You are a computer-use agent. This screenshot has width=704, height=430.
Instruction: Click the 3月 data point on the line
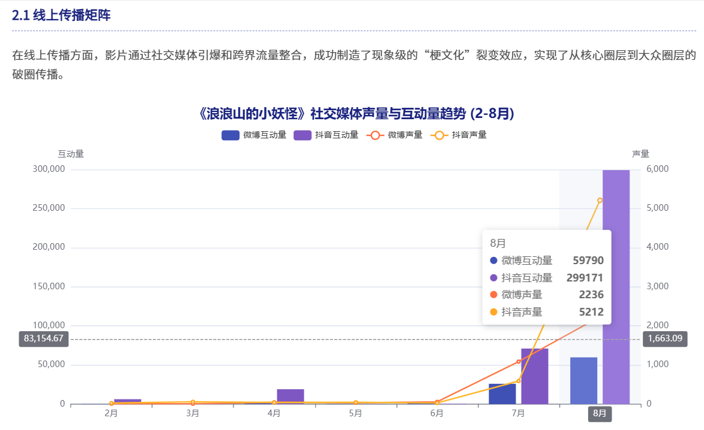193,402
